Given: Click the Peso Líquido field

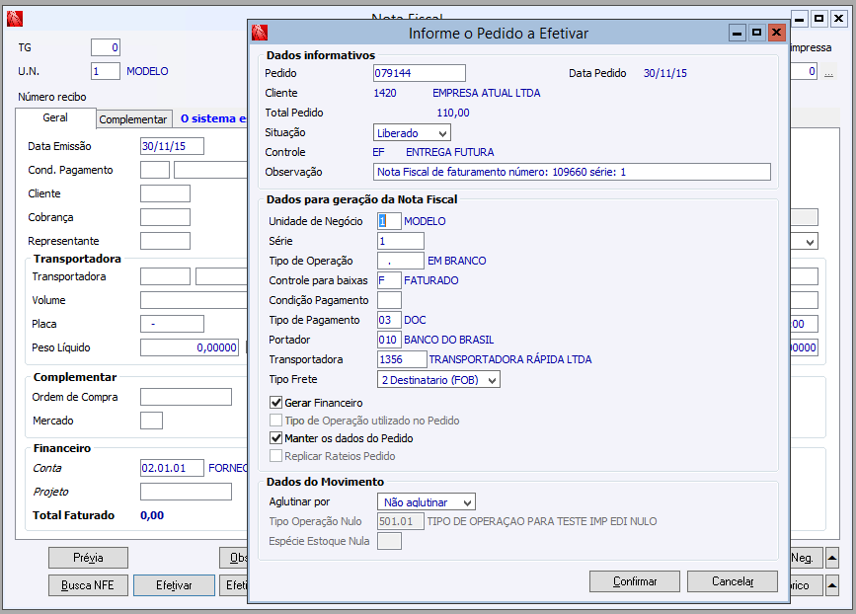Looking at the screenshot, I should point(190,347).
